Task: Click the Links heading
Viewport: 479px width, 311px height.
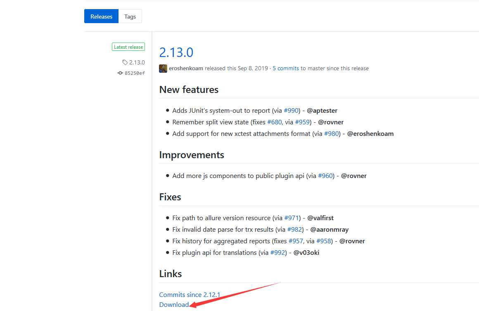Action: click(x=171, y=274)
